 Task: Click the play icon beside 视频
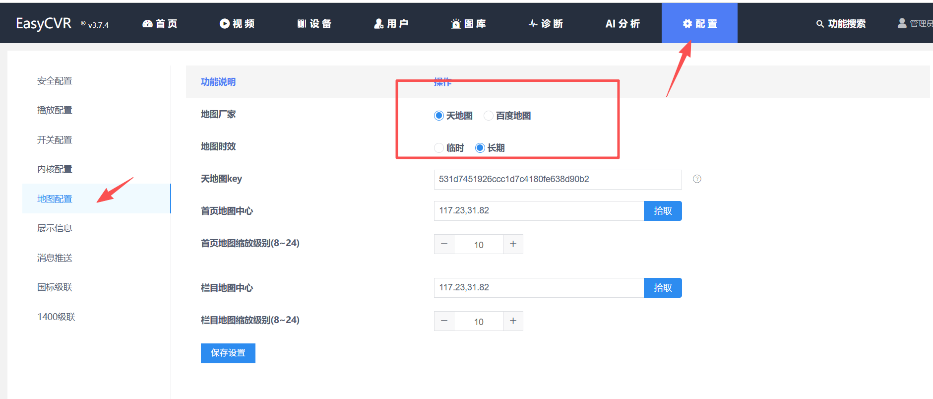pyautogui.click(x=225, y=24)
